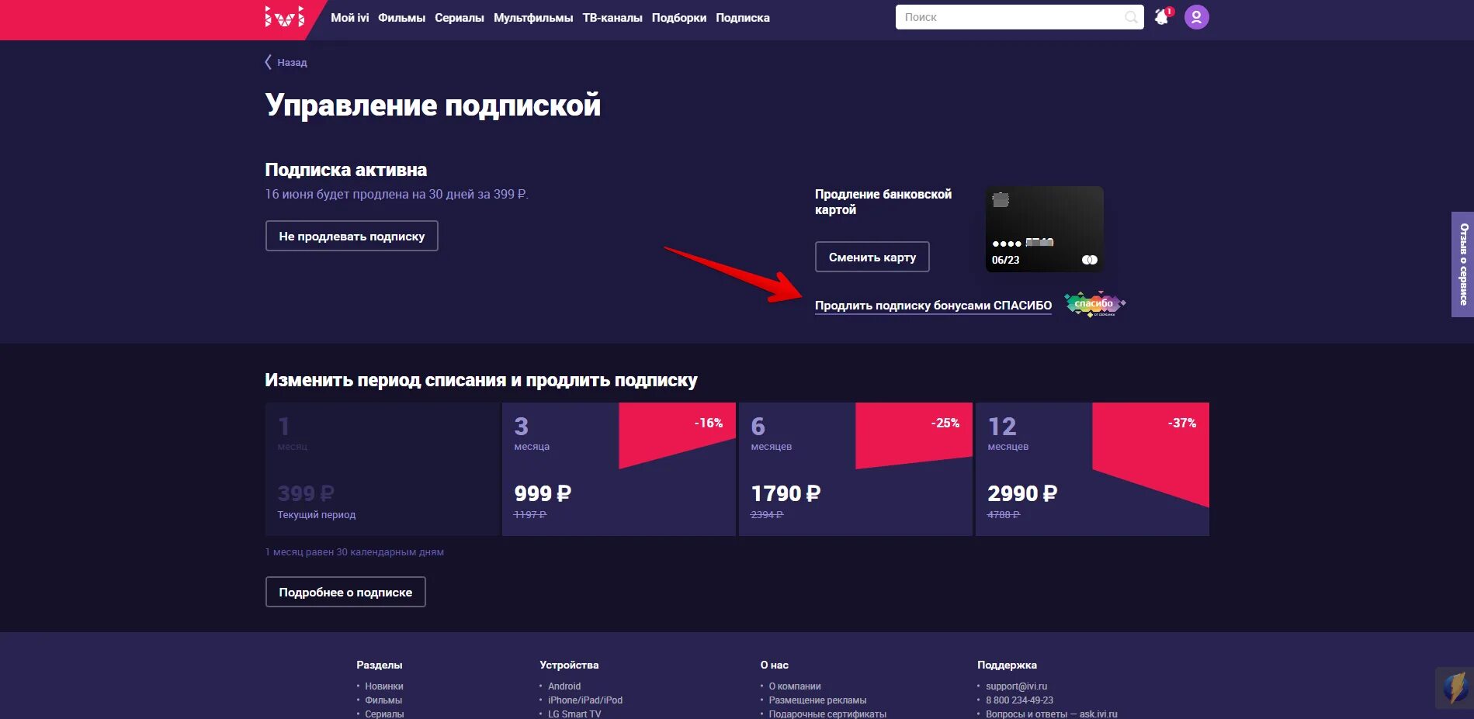This screenshot has width=1474, height=719.
Task: Click the back chevron icon
Action: (x=269, y=62)
